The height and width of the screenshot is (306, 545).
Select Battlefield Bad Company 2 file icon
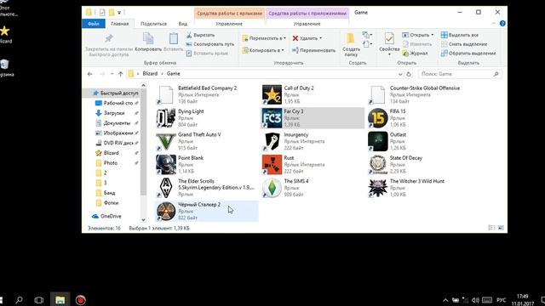coord(166,94)
